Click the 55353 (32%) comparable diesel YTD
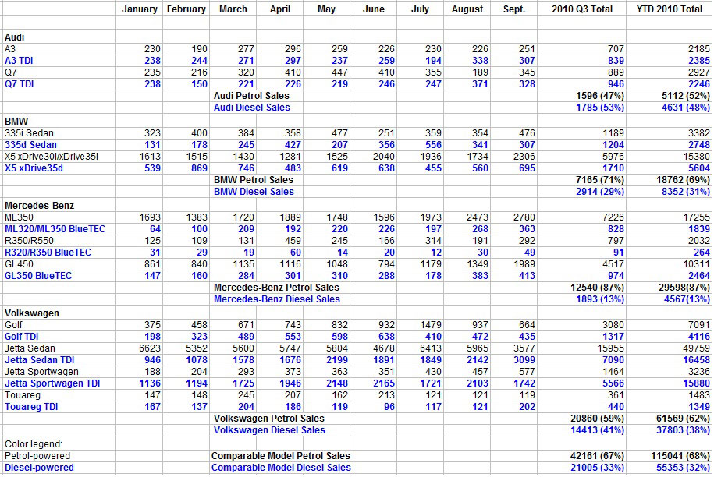Viewport: 714px width, 477px height. click(683, 468)
